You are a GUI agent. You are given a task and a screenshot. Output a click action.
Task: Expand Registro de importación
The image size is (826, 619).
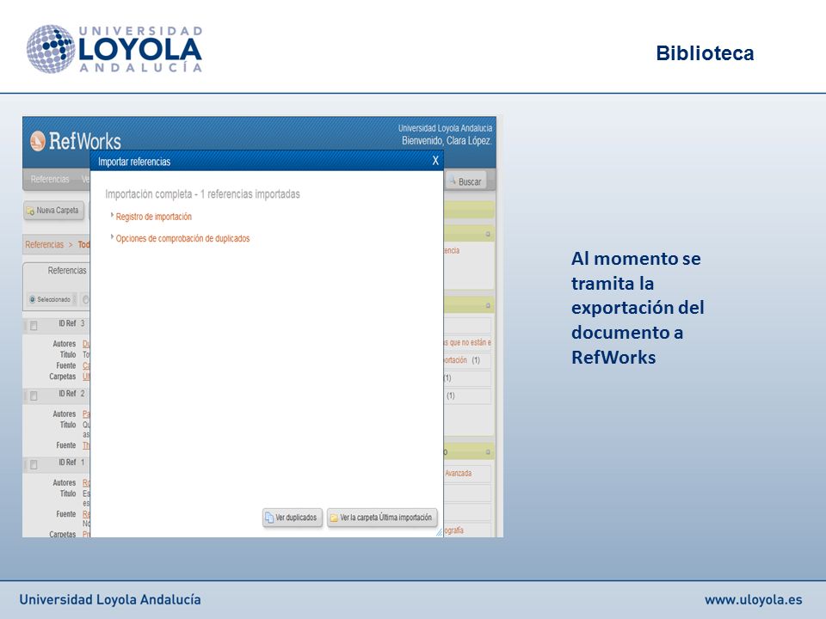click(x=112, y=215)
